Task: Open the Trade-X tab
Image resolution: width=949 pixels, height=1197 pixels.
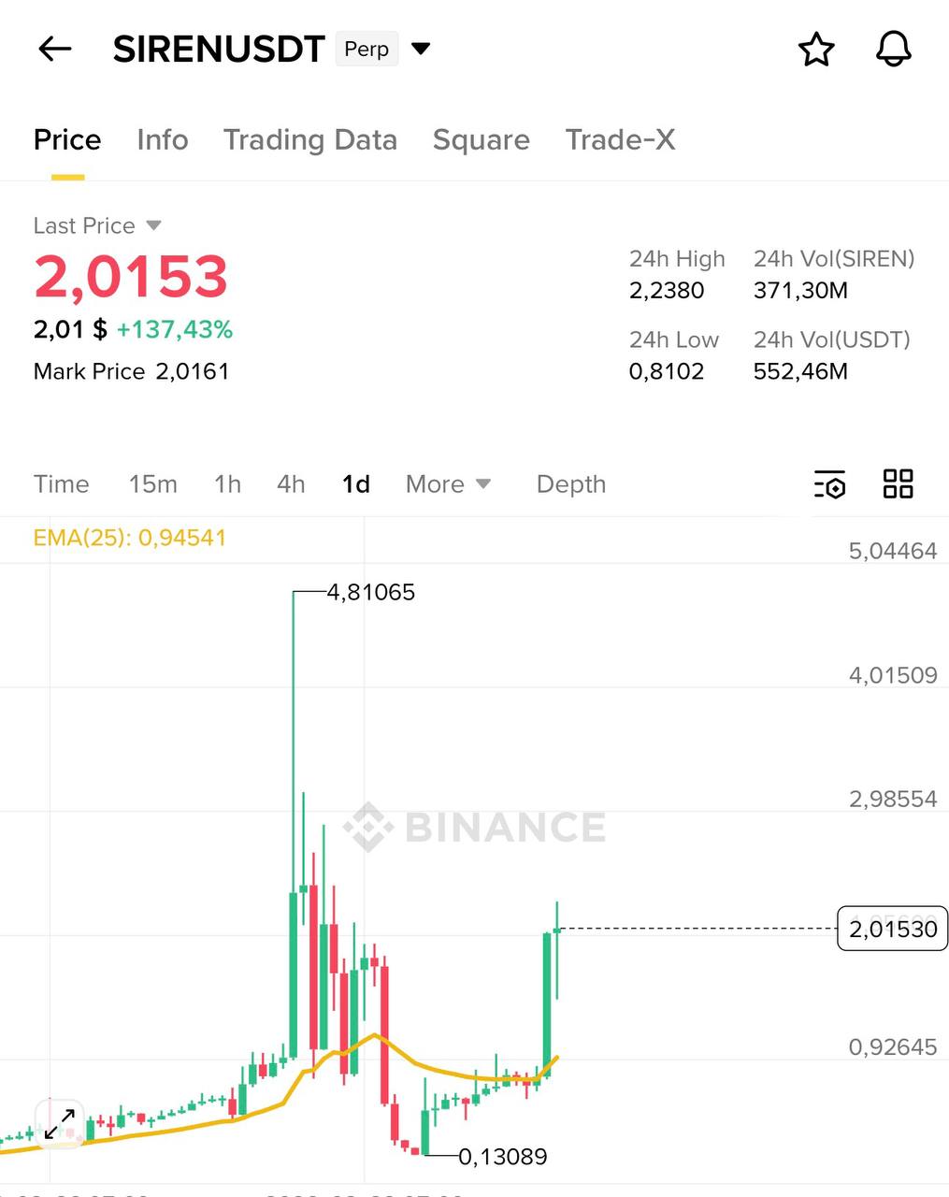Action: pyautogui.click(x=620, y=140)
